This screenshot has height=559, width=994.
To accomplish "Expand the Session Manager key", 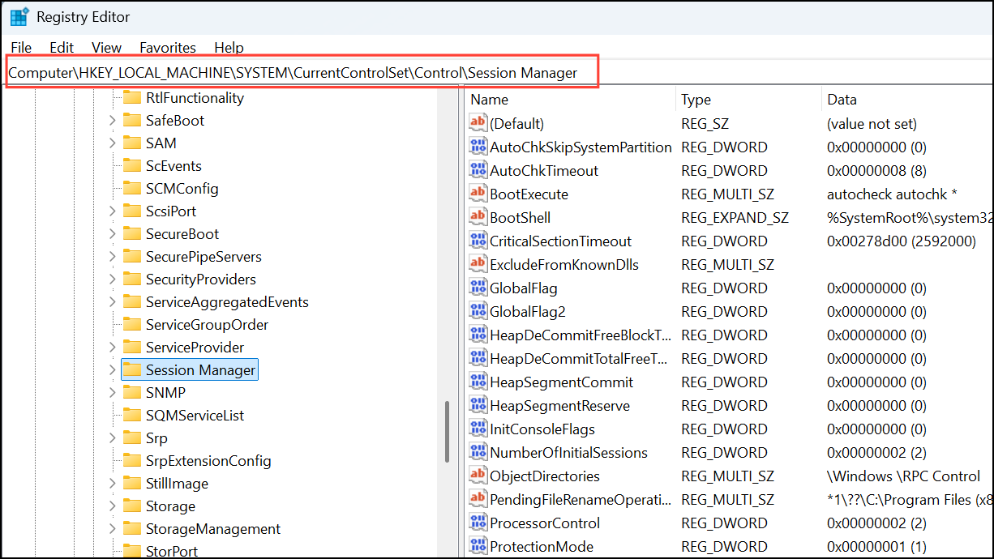I will [x=112, y=370].
